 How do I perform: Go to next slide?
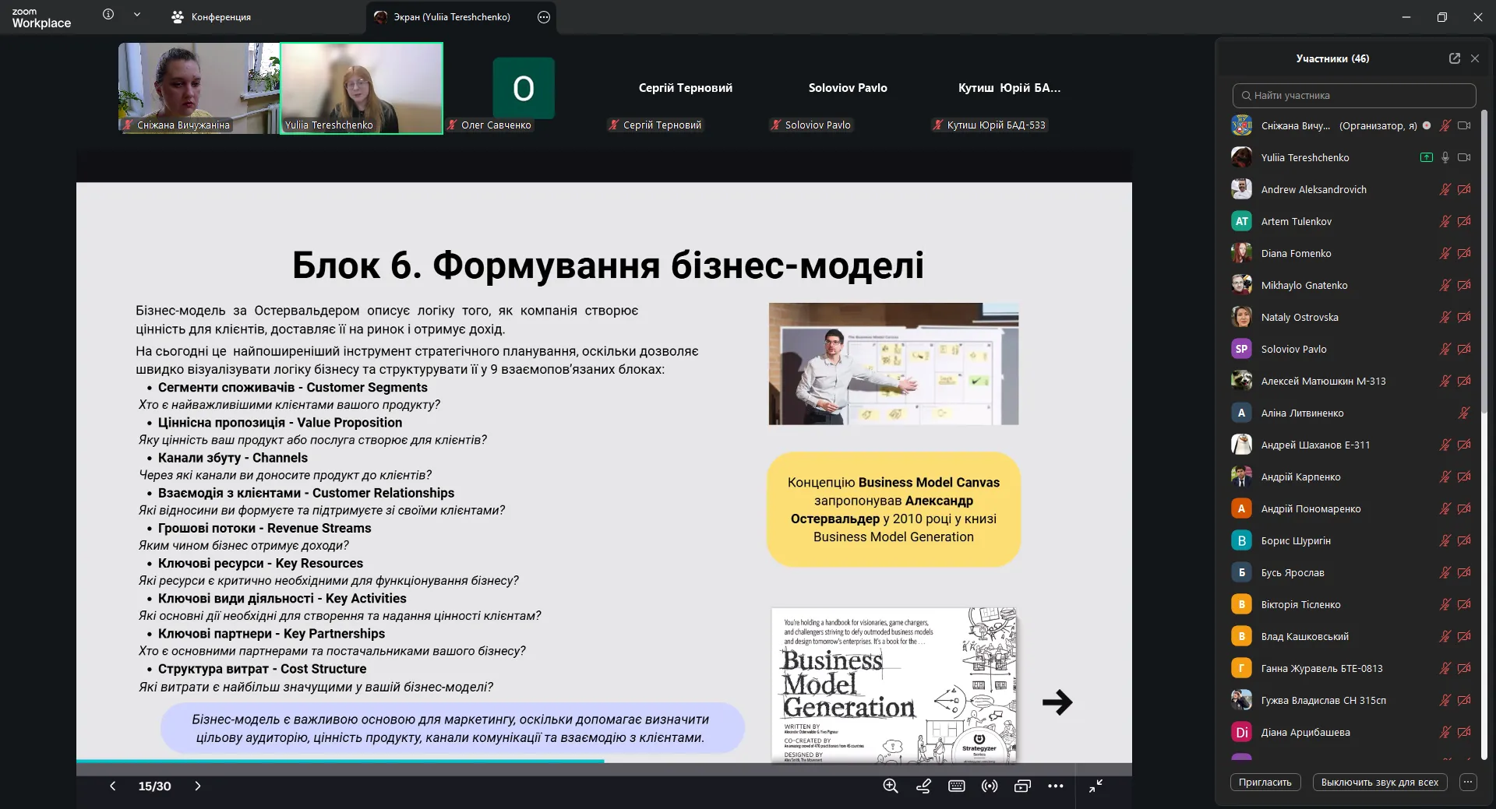click(x=198, y=786)
